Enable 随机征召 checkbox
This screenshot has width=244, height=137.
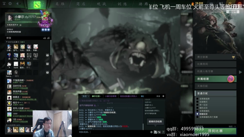(x=197, y=108)
